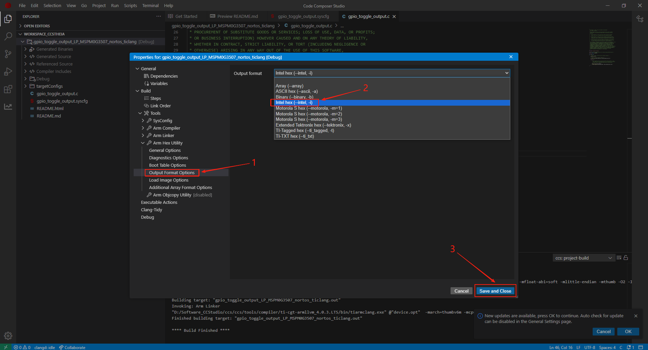
Task: Click Save and Close button
Action: tap(495, 291)
